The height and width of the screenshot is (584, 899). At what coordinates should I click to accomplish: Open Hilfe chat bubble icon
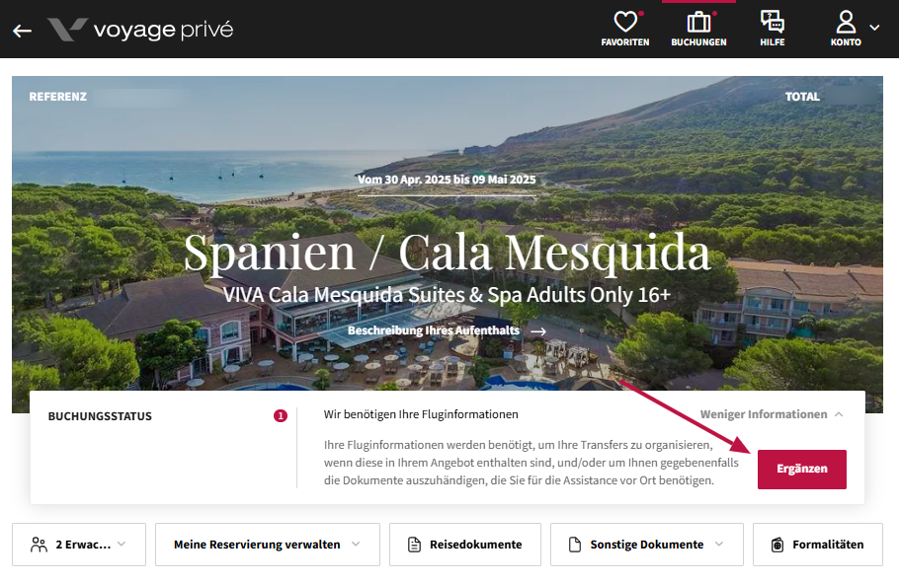pyautogui.click(x=773, y=22)
